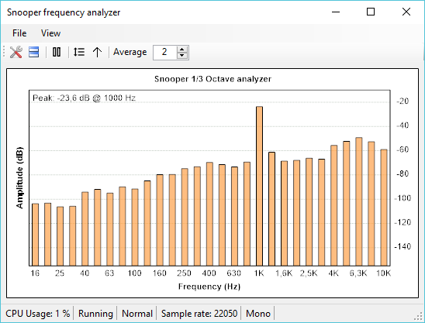Maximize the Snooper frequency analyzer window

coord(371,12)
